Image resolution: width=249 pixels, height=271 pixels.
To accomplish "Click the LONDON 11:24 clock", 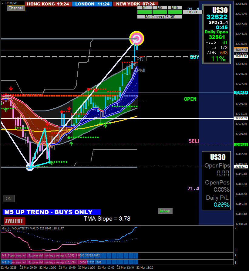I will pyautogui.click(x=92, y=4).
